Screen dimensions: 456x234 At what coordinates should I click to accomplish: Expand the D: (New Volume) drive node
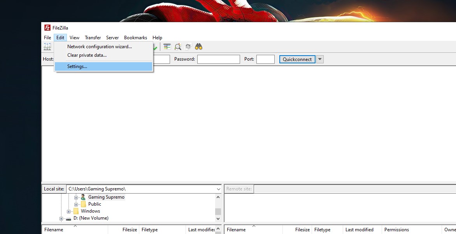pos(61,218)
